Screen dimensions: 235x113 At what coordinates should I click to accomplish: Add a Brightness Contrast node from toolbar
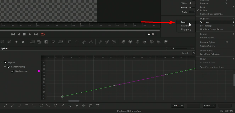pyautogui.click(x=16, y=42)
